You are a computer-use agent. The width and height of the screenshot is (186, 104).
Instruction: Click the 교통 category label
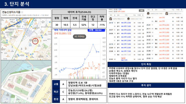click(x=56, y=84)
